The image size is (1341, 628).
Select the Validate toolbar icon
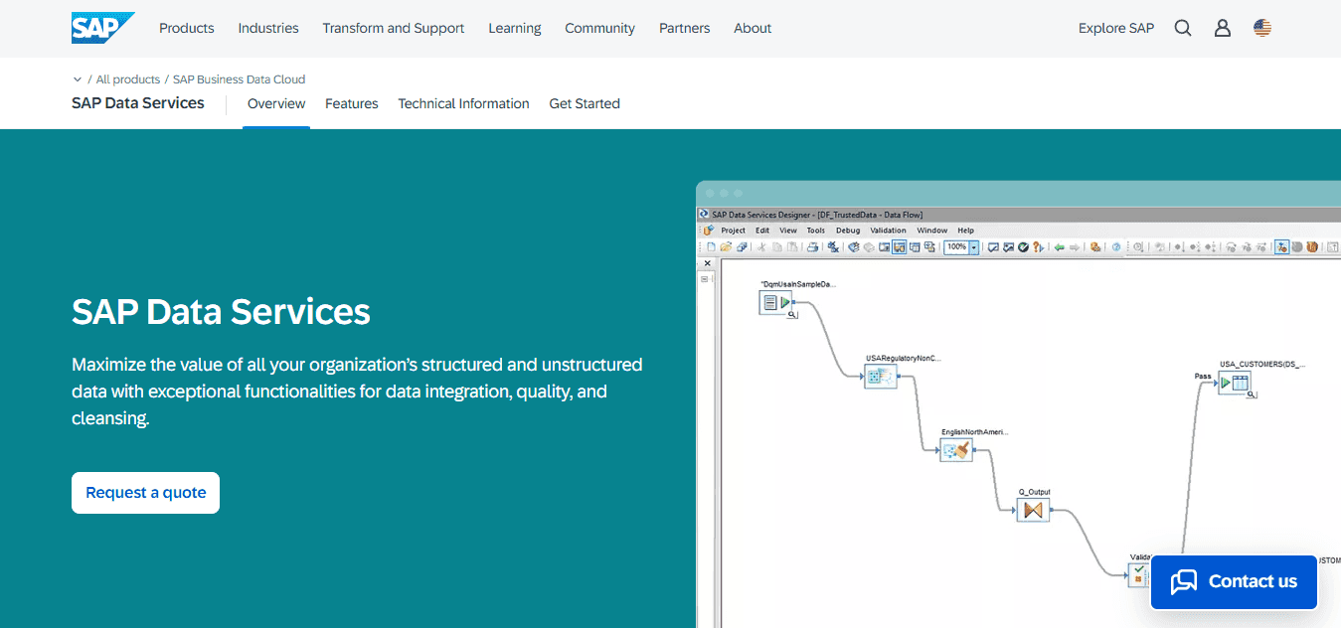[1021, 246]
